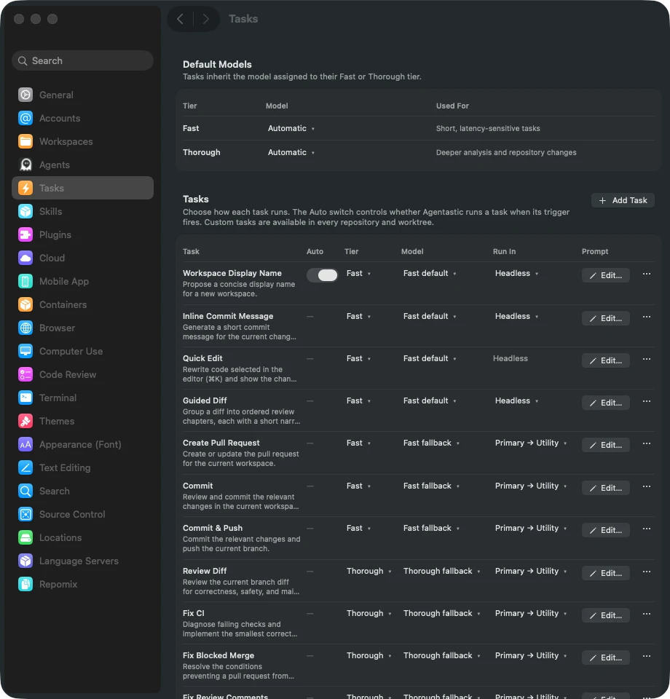Select Workspaces in the settings sidebar
Viewport: 670px width, 699px height.
(x=82, y=141)
